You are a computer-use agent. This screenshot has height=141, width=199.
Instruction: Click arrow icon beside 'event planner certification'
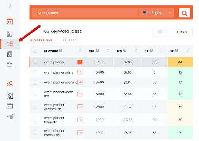click(80, 107)
